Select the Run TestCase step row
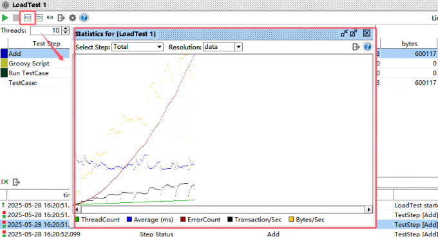 [35, 73]
